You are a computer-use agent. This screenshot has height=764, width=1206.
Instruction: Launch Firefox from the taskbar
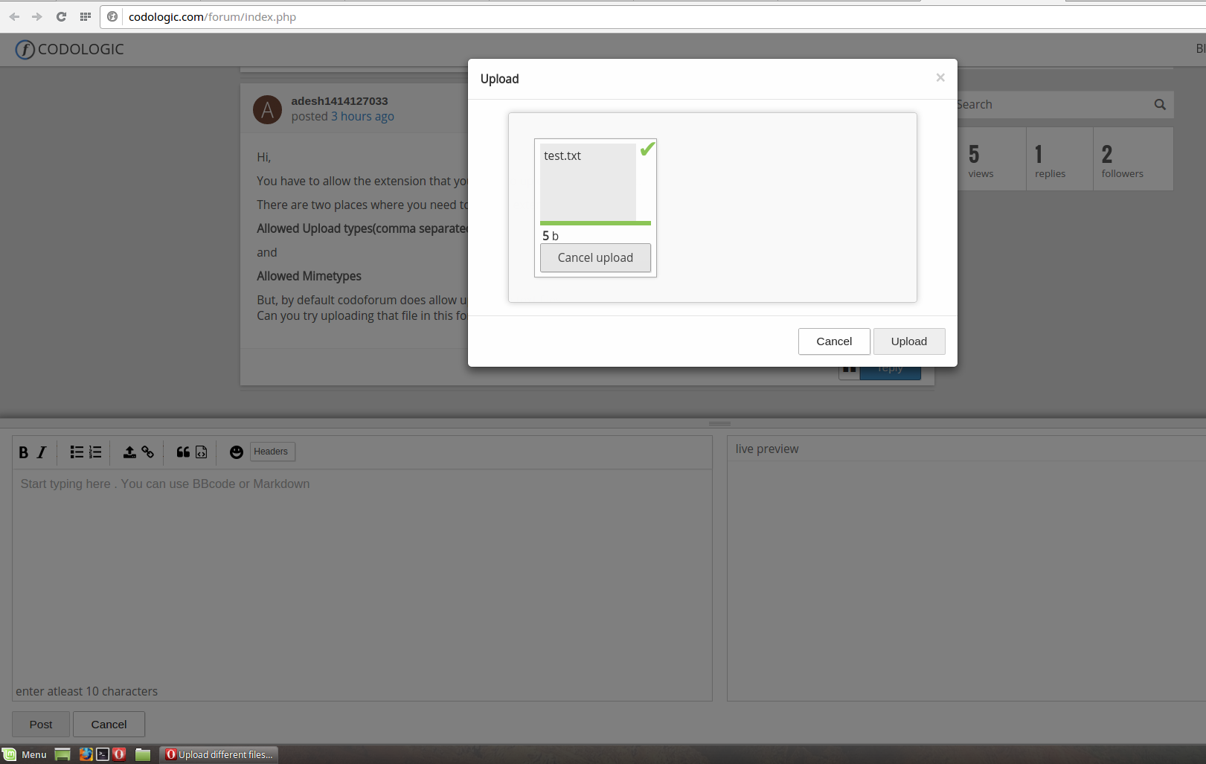coord(86,754)
